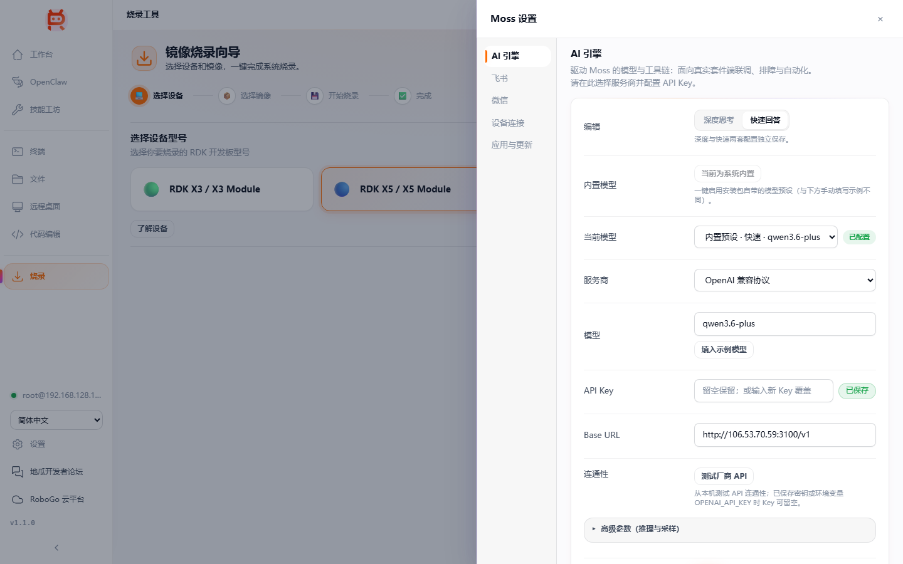Click the 模型 qwen3.6-plus input field
The height and width of the screenshot is (564, 903).
[785, 324]
